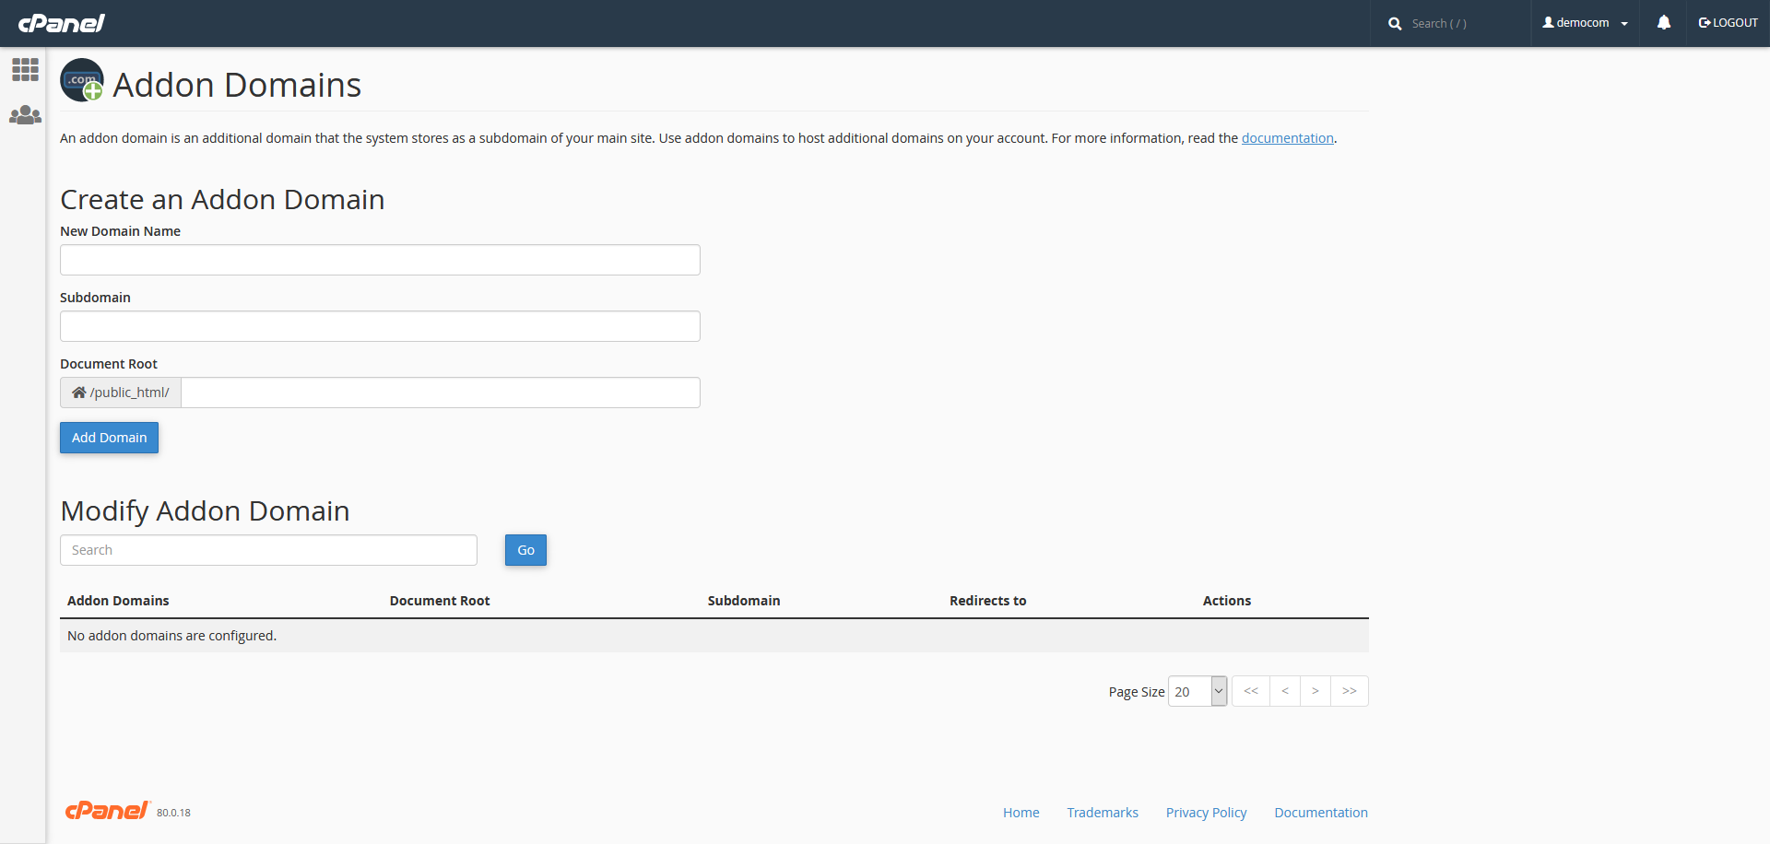
Task: Open the Page Size dropdown
Action: [x=1197, y=691]
